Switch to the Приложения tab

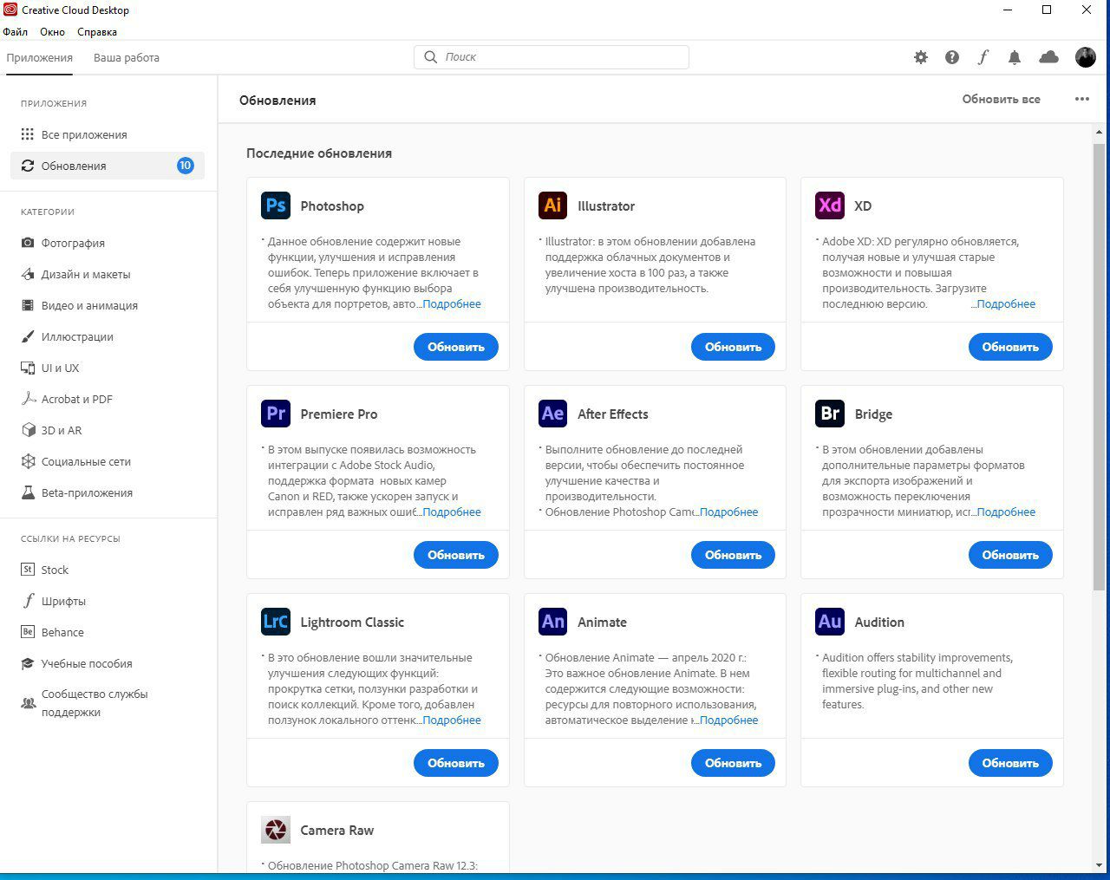39,58
